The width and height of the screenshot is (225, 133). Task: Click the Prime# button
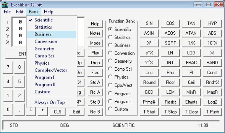tap(149, 102)
